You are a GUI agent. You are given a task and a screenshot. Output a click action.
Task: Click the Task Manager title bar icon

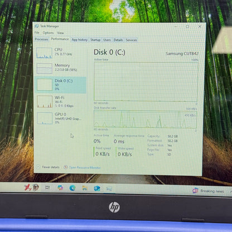(37, 26)
